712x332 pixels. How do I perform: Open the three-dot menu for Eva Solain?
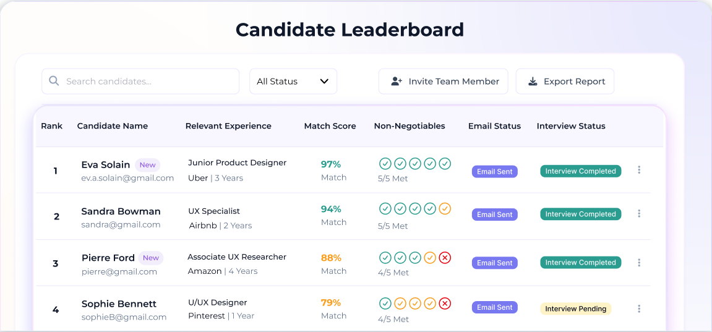(639, 170)
